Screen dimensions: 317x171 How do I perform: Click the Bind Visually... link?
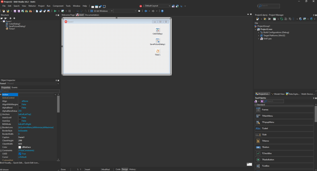click(6, 163)
